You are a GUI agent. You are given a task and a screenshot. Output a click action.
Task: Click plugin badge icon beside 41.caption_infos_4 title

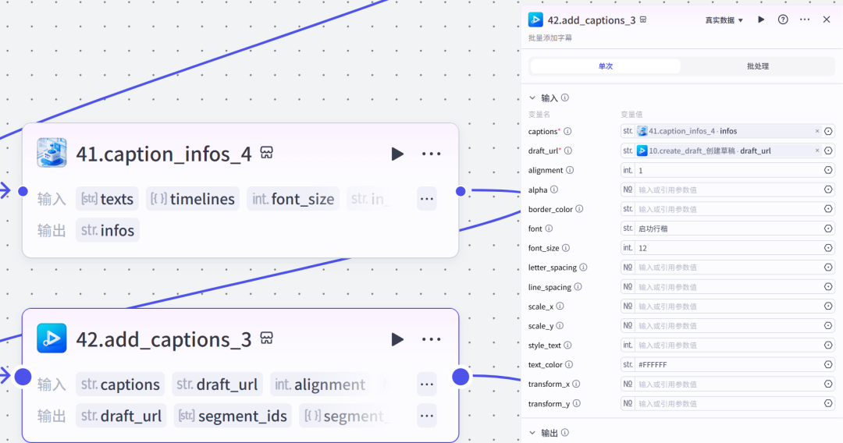point(266,153)
